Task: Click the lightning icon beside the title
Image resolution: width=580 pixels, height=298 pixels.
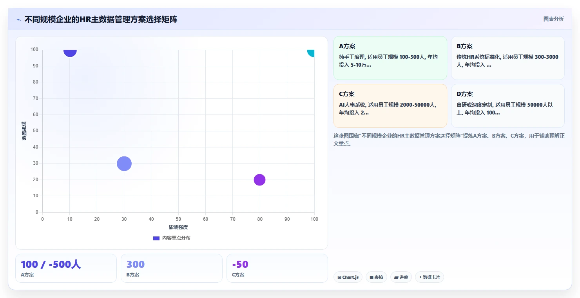Action: (19, 20)
